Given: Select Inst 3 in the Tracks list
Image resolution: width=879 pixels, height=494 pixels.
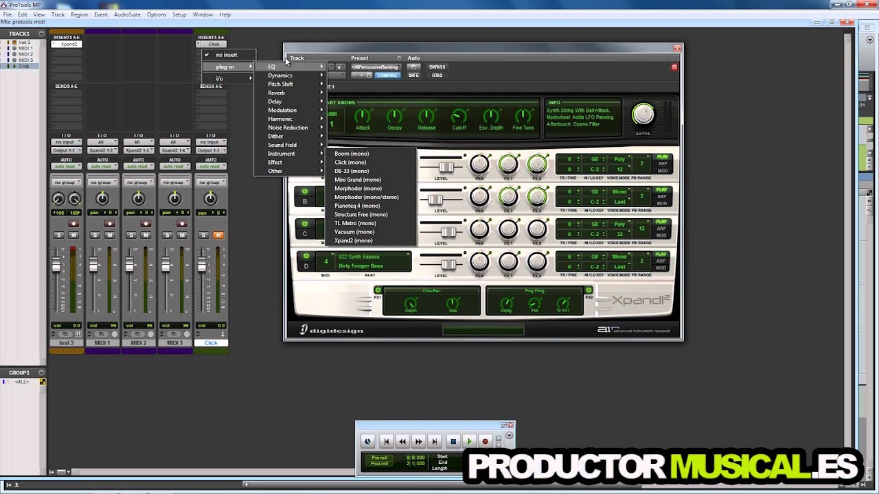Looking at the screenshot, I should tap(24, 43).
